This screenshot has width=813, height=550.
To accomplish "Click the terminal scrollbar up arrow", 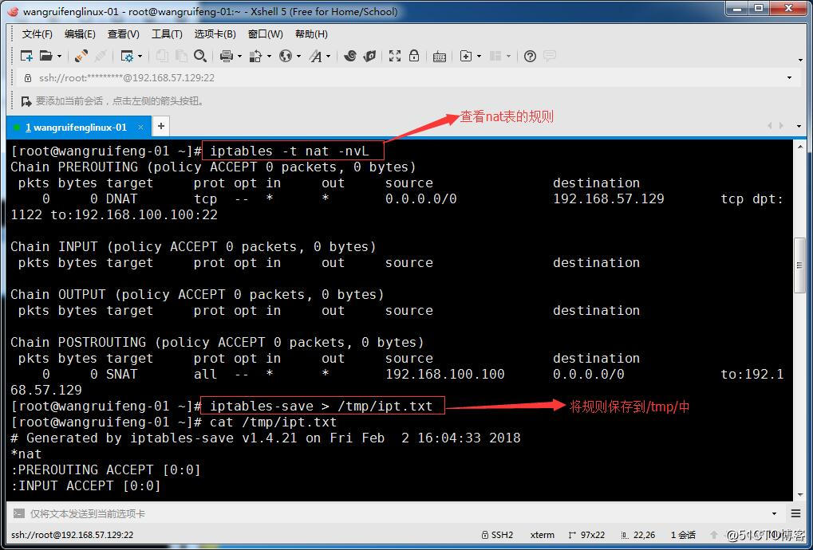I will pos(799,147).
